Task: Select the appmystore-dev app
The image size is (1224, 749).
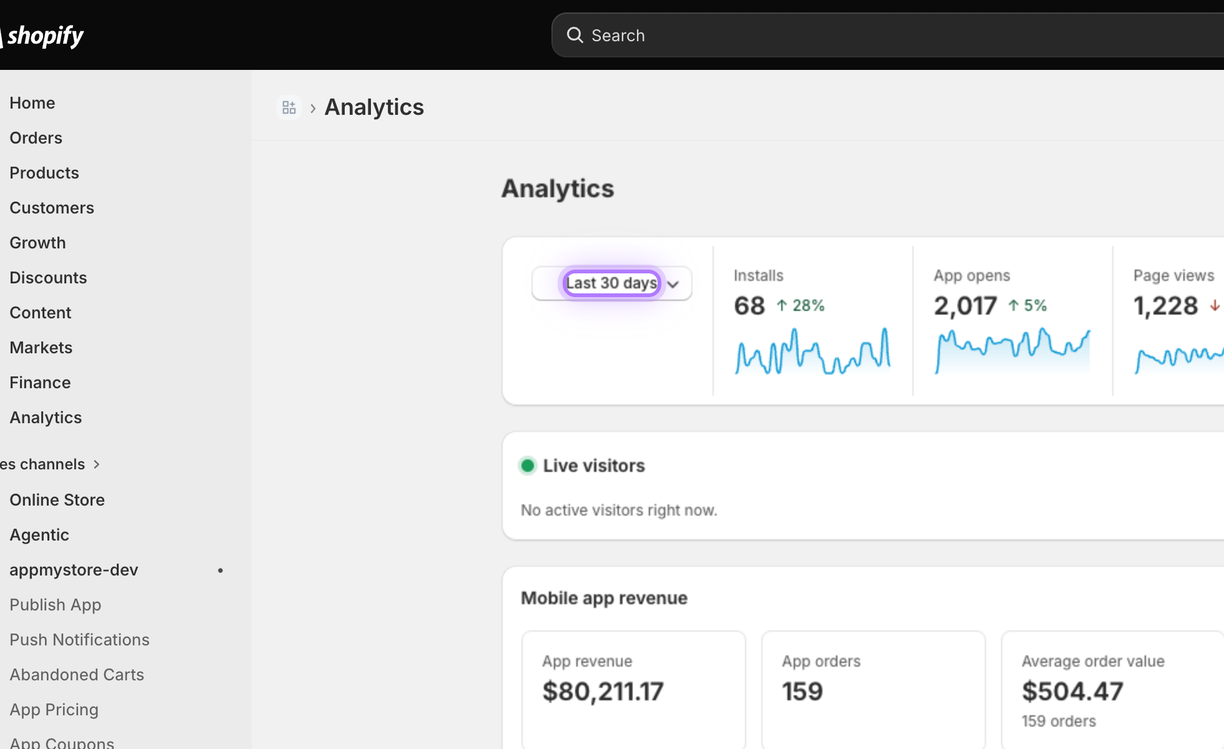Action: 74,570
